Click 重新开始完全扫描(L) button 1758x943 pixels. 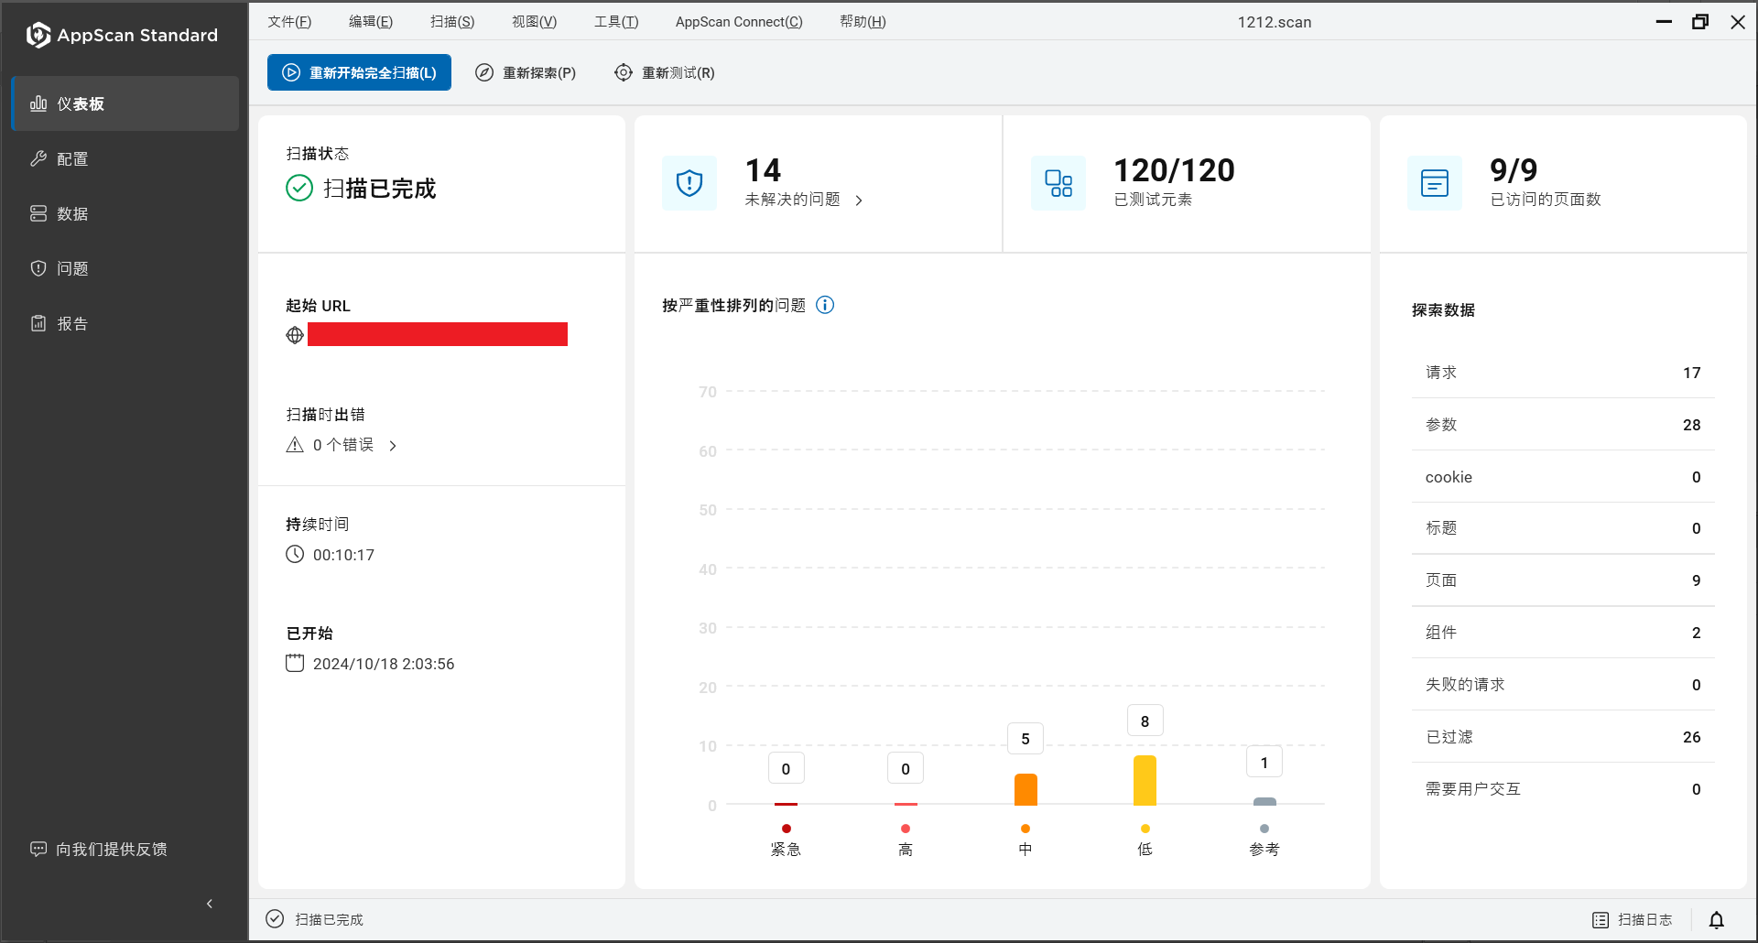coord(359,72)
